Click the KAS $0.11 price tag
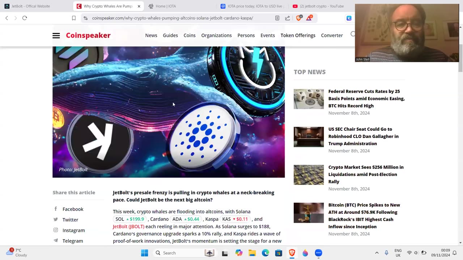Screen dimensions: 463x260 pos(235,219)
